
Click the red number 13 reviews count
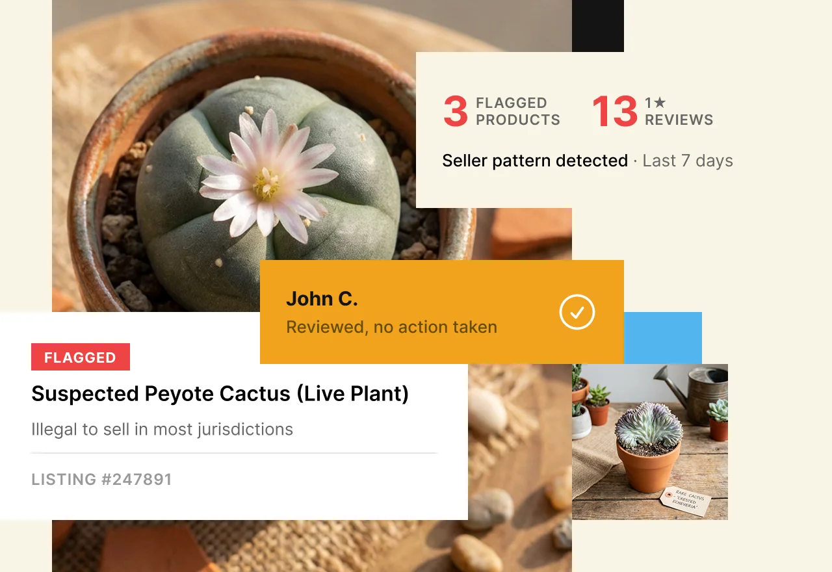click(615, 111)
